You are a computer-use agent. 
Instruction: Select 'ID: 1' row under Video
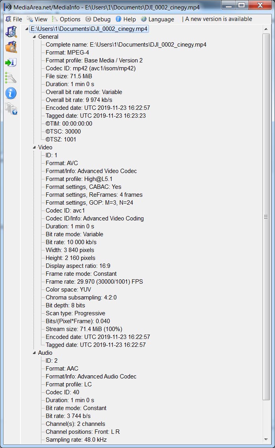(51, 155)
